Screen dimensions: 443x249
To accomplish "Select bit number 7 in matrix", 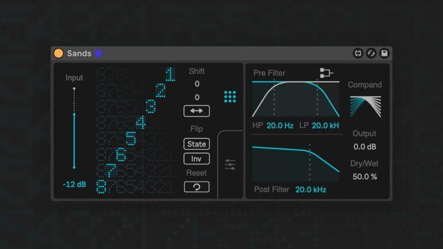I will coord(111,171).
